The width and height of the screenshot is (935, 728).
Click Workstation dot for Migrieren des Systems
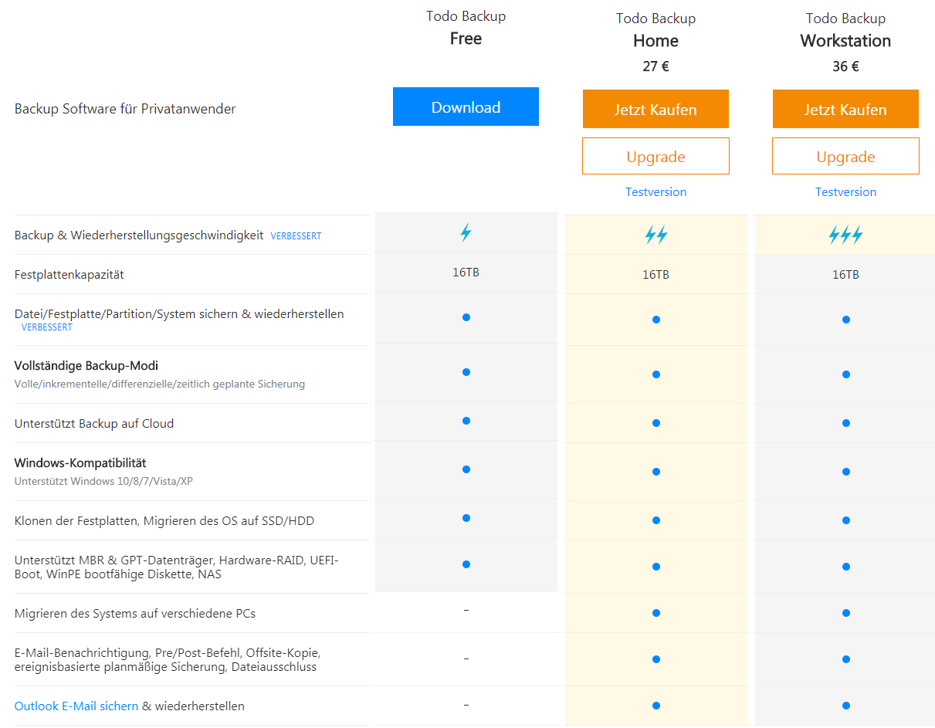tap(845, 613)
